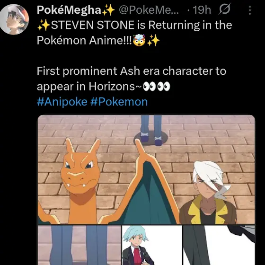Click the PokéMegha display name
The height and width of the screenshot is (265, 265).
(69, 10)
